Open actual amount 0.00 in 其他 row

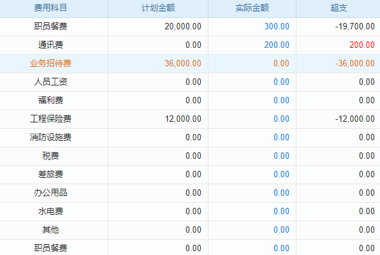281,229
